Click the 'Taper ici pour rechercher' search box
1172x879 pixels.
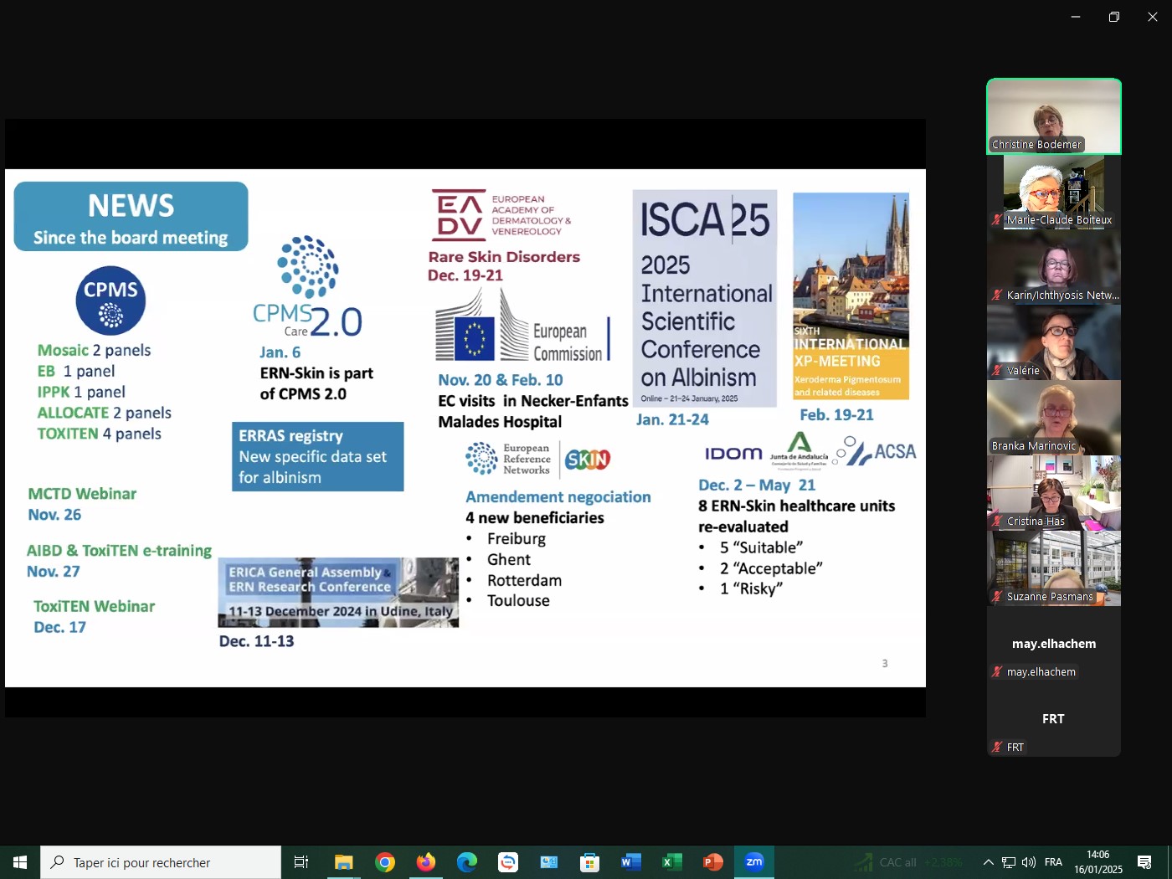click(161, 862)
